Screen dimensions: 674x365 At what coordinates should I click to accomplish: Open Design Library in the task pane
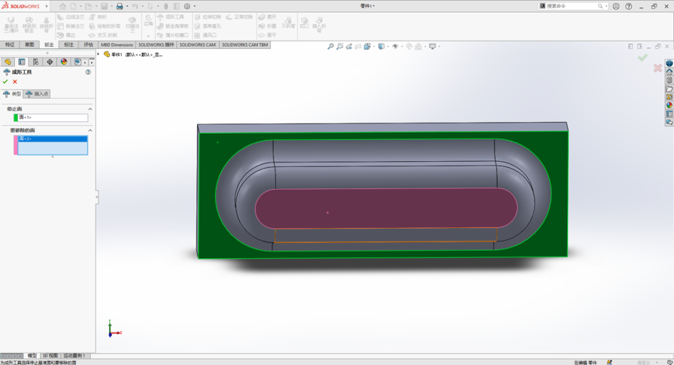point(669,81)
